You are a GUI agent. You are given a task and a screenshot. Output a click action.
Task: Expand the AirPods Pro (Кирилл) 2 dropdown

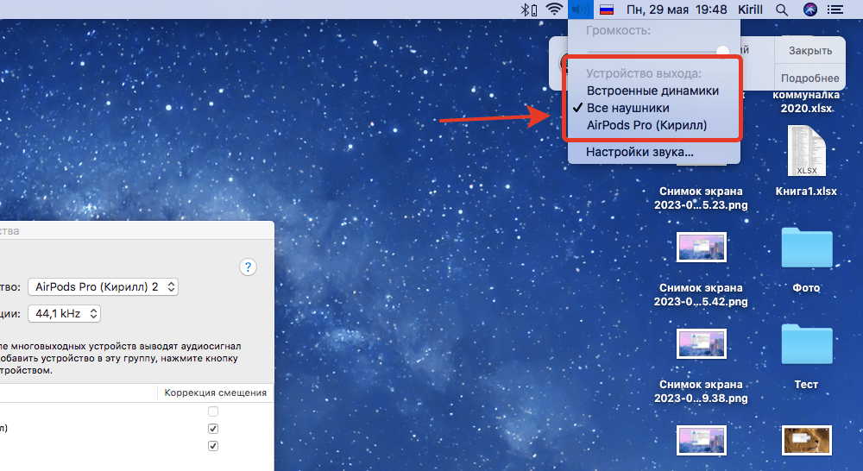pyautogui.click(x=103, y=286)
